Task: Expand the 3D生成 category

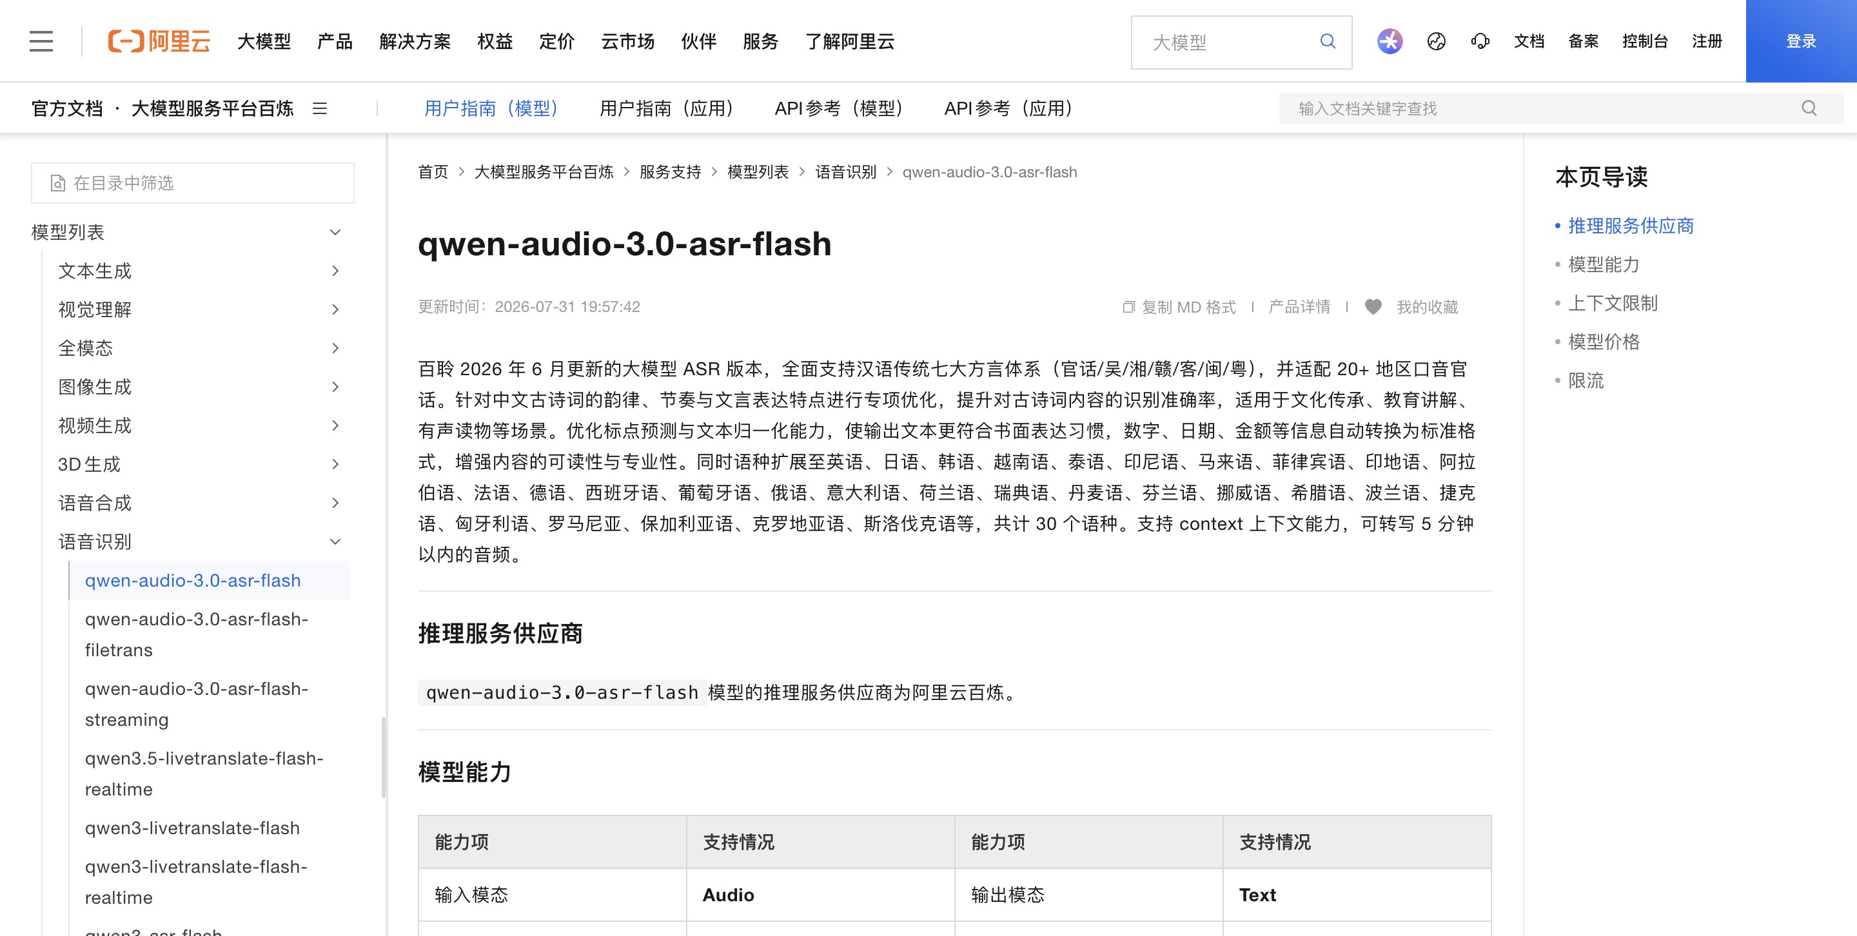Action: (335, 464)
